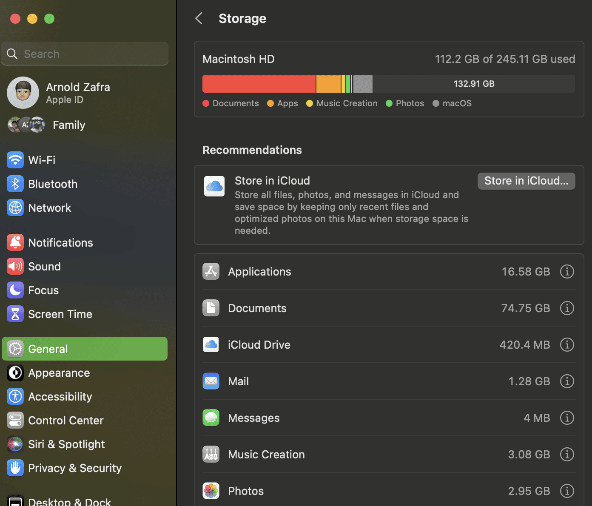The height and width of the screenshot is (506, 592).
Task: Open Screen Time settings
Action: [60, 314]
